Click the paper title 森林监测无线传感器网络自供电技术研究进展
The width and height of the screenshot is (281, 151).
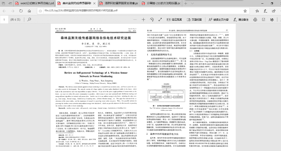pos(96,38)
